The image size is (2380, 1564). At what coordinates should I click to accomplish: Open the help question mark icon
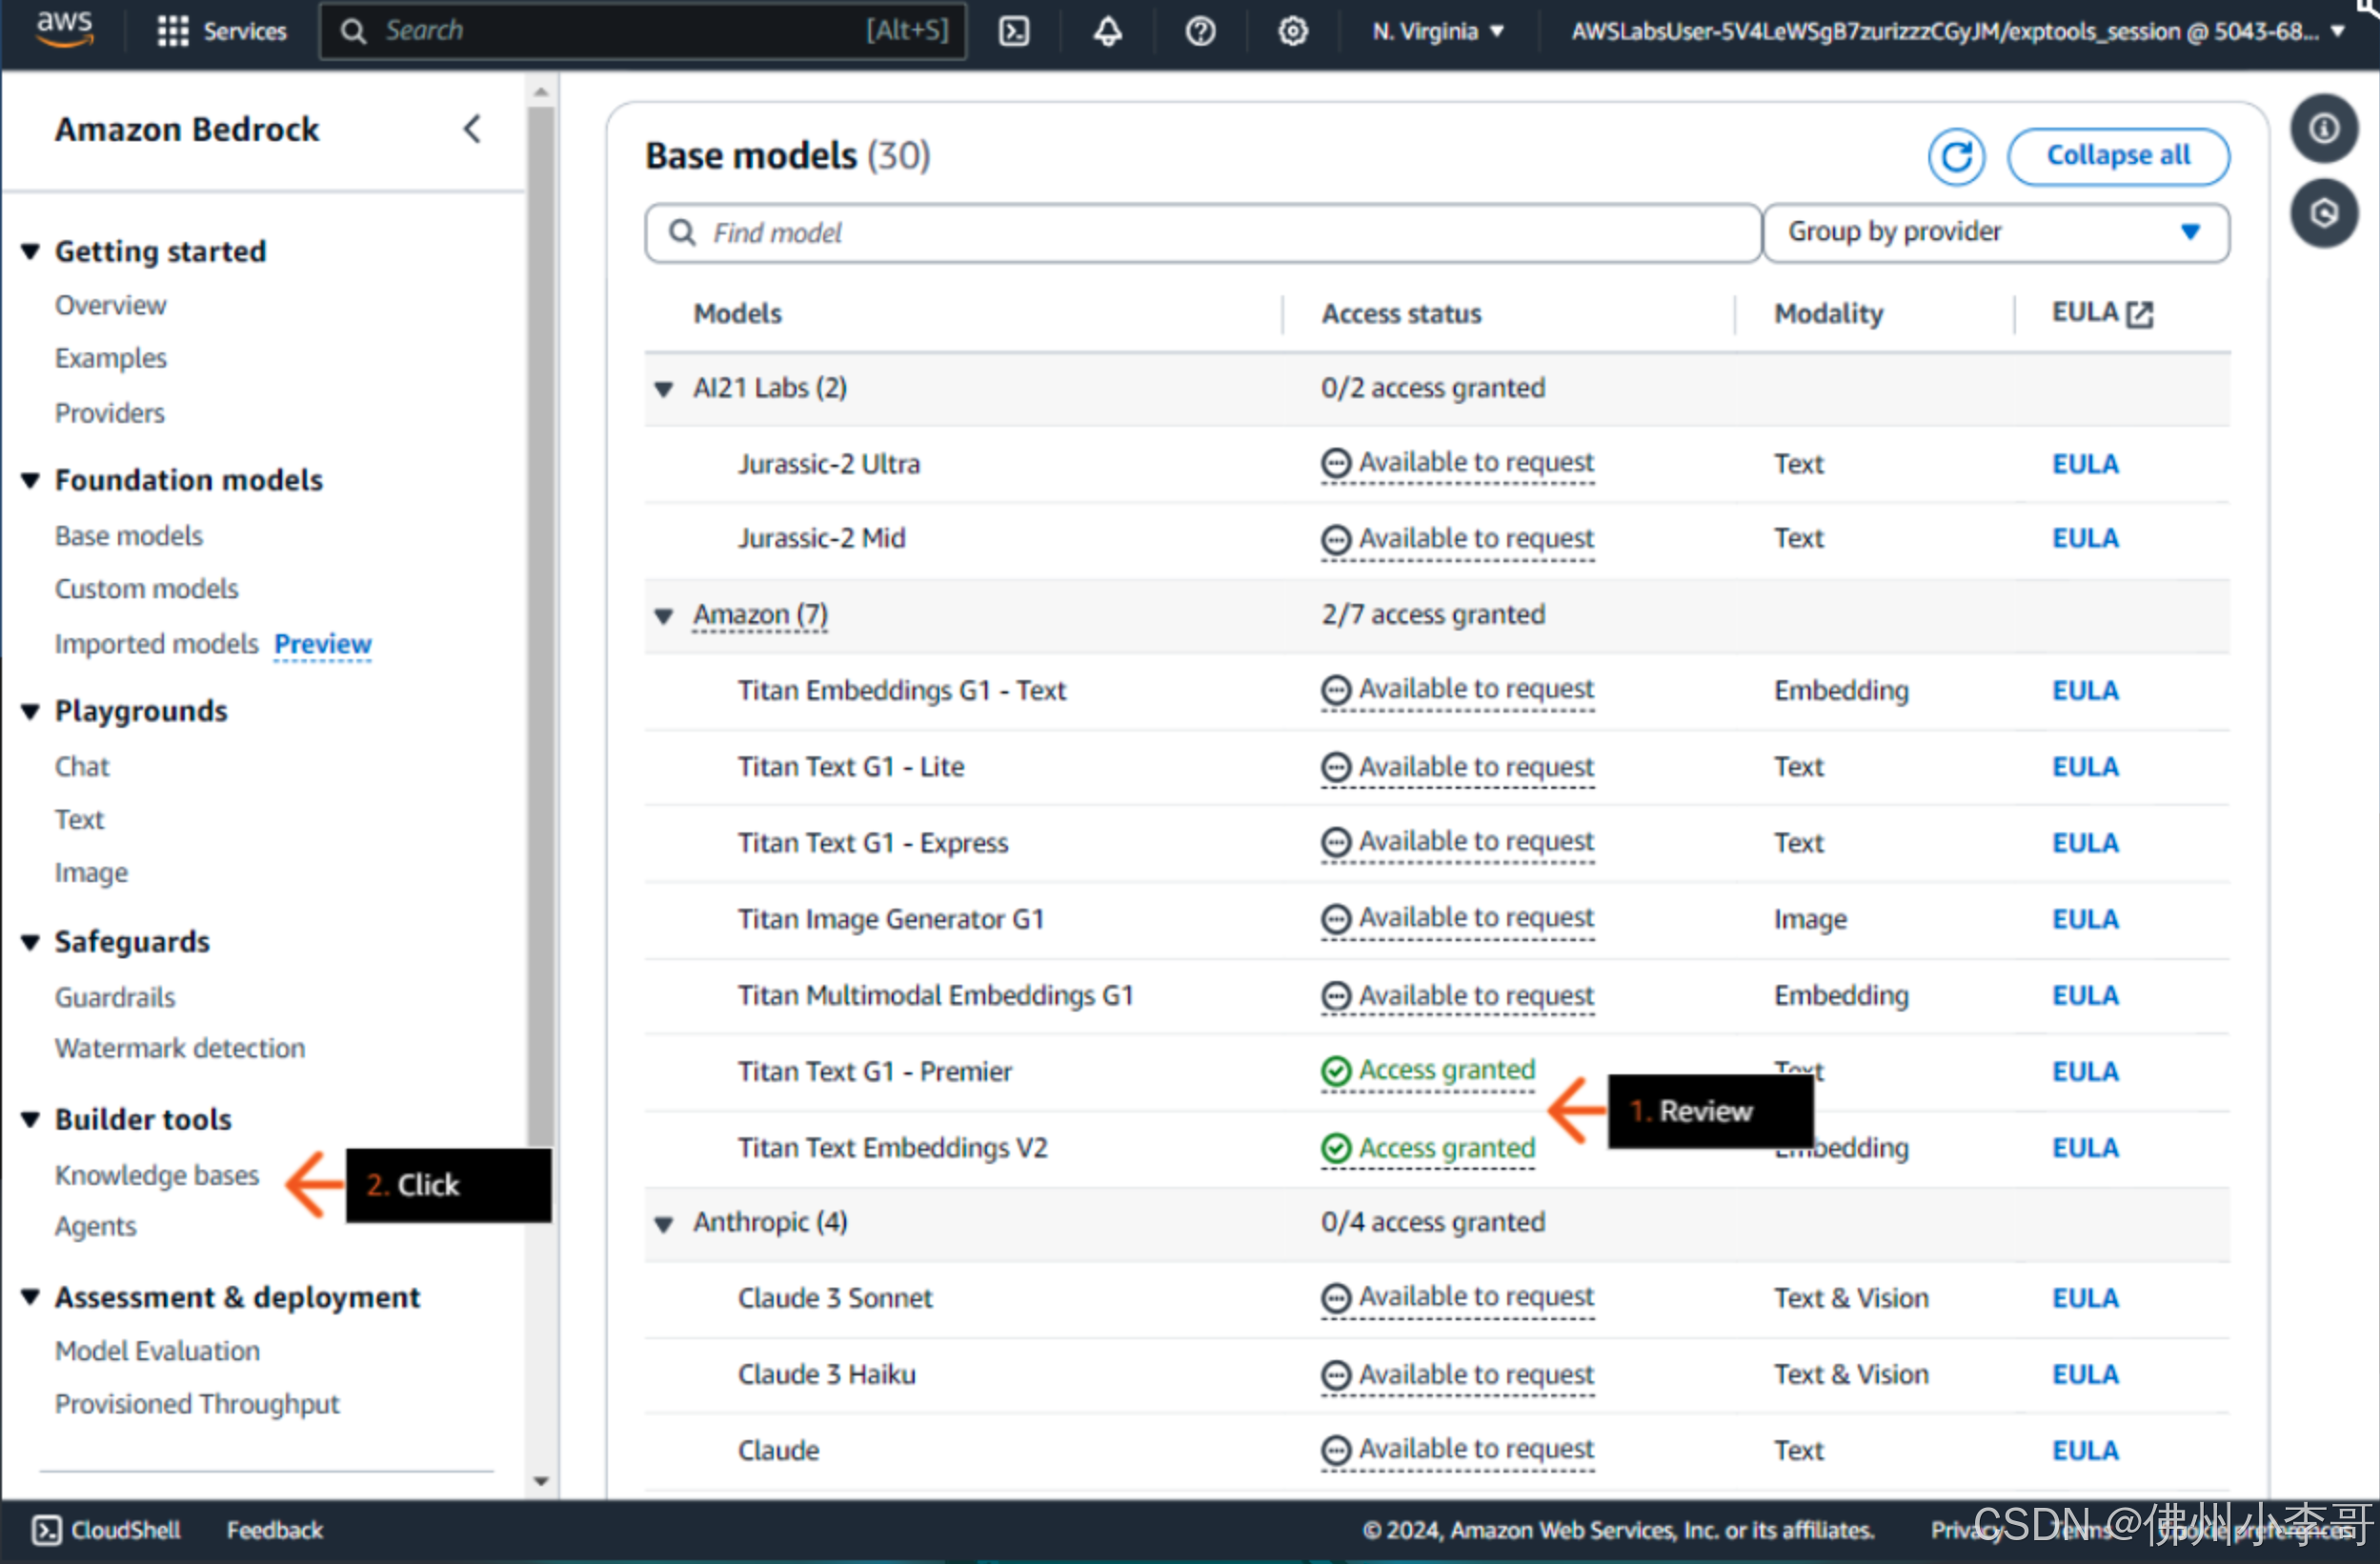(1200, 31)
